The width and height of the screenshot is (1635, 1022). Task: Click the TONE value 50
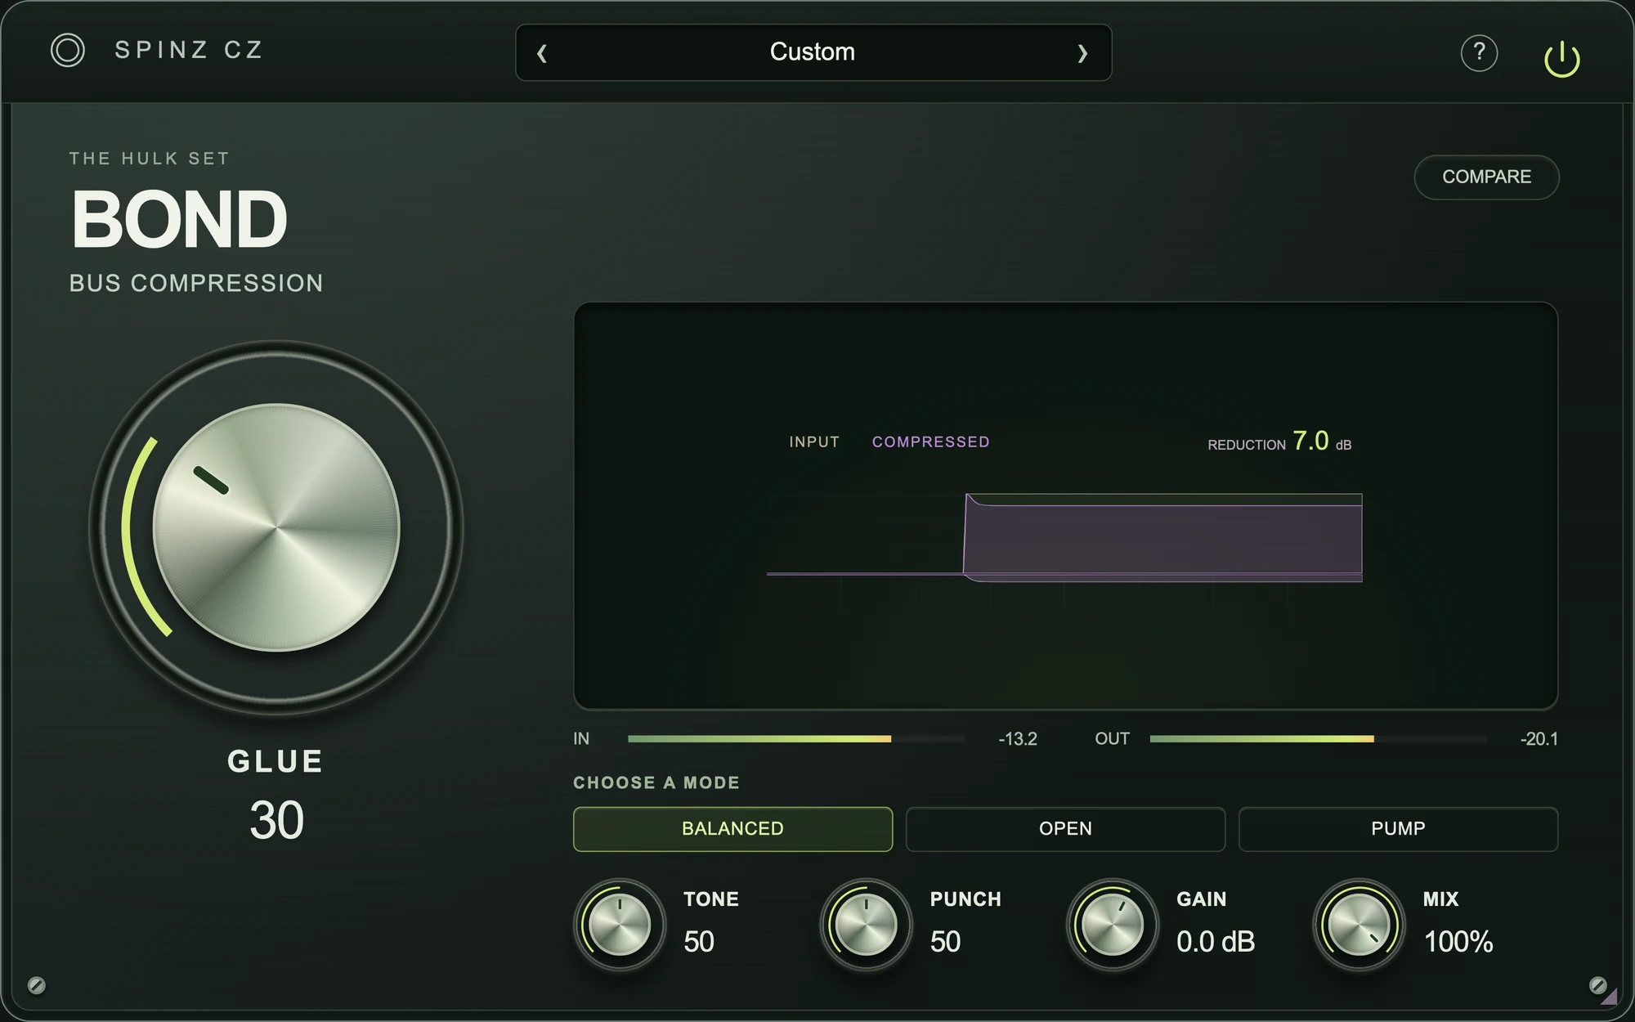pyautogui.click(x=699, y=942)
